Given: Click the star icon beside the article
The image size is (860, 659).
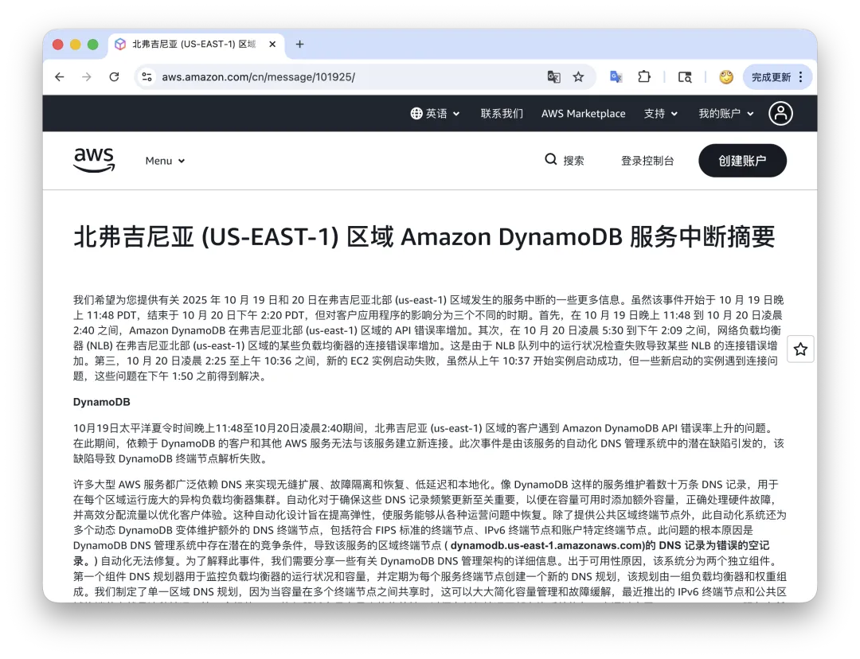Looking at the screenshot, I should pos(799,349).
